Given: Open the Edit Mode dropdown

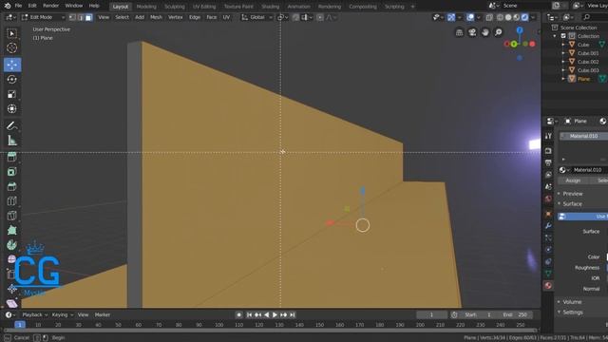Looking at the screenshot, I should point(43,17).
